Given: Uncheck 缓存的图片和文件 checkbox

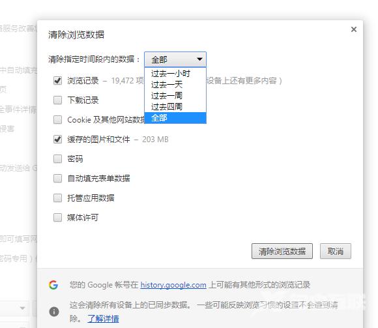Looking at the screenshot, I should pos(57,139).
